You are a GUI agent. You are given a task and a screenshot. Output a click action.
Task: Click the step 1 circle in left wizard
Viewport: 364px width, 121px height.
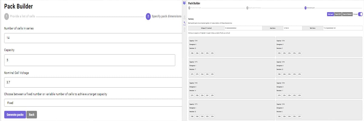(7, 17)
